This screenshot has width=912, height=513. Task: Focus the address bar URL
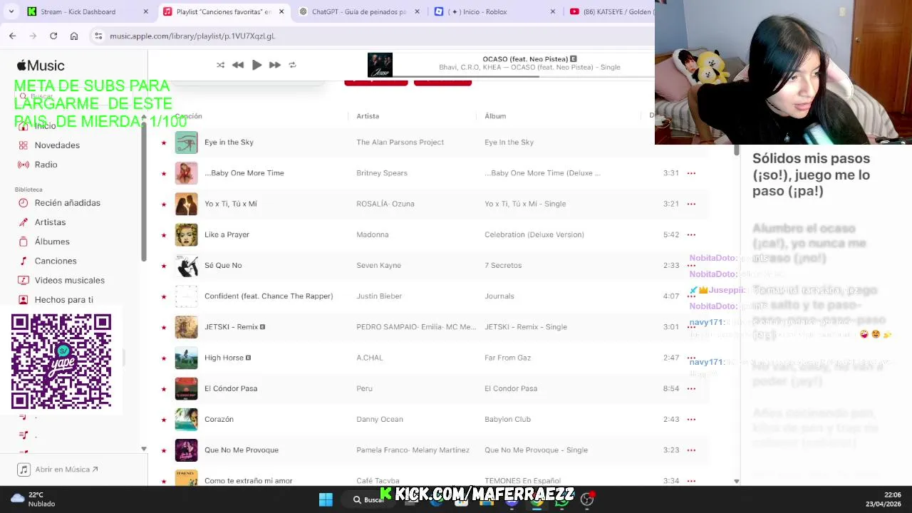pyautogui.click(x=192, y=36)
